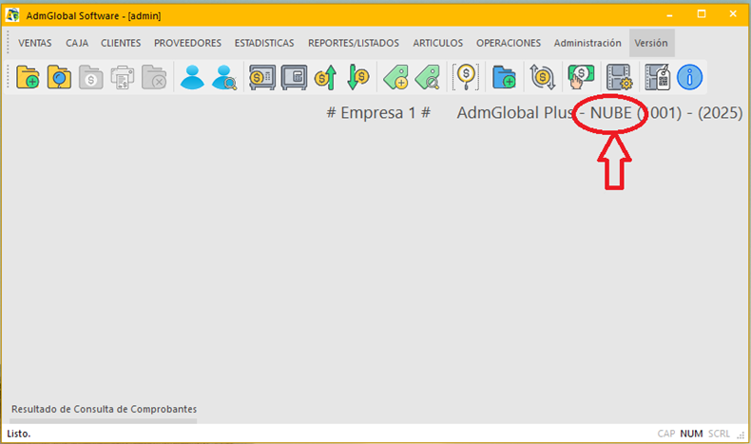Open the Versión menu
The image size is (751, 444).
coord(651,43)
